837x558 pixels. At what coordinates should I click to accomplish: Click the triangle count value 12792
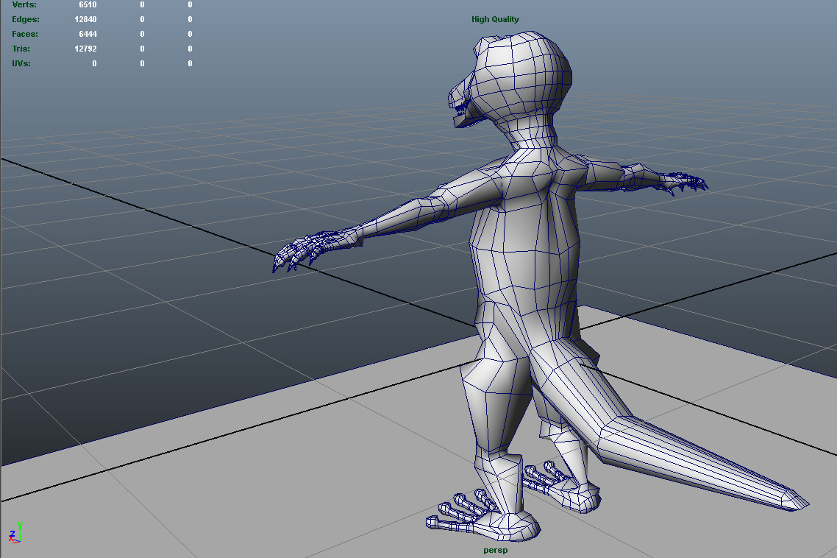point(85,49)
